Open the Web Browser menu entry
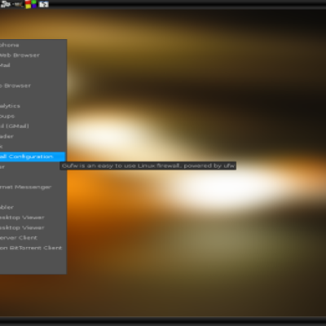Screen dimensions: 326x326 (33, 55)
